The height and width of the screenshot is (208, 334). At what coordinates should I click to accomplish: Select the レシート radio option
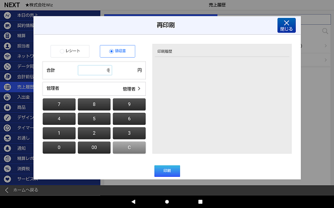pos(70,51)
